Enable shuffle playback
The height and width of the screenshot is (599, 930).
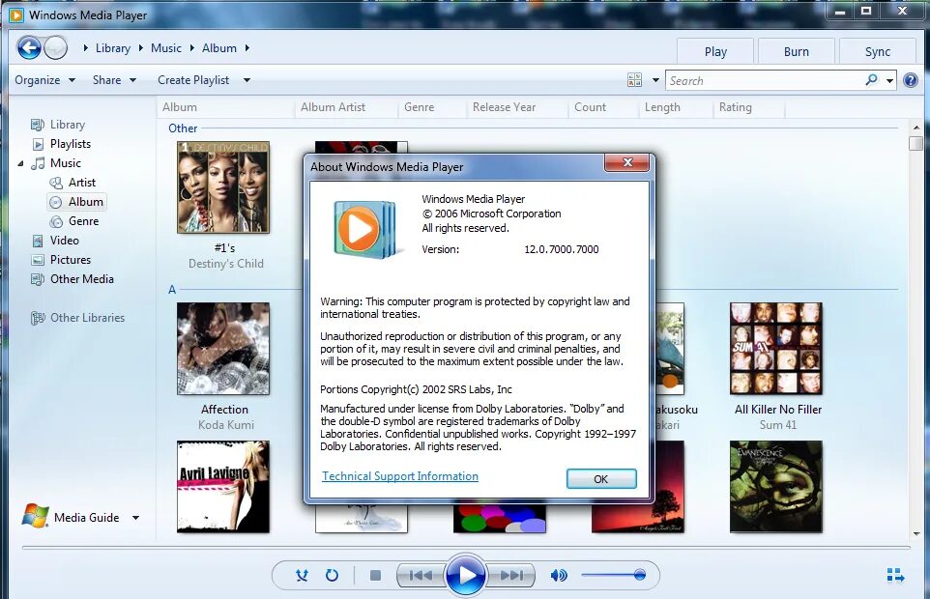tap(301, 575)
